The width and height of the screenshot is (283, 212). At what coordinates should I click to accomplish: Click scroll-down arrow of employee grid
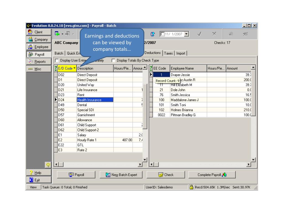coord(253,160)
